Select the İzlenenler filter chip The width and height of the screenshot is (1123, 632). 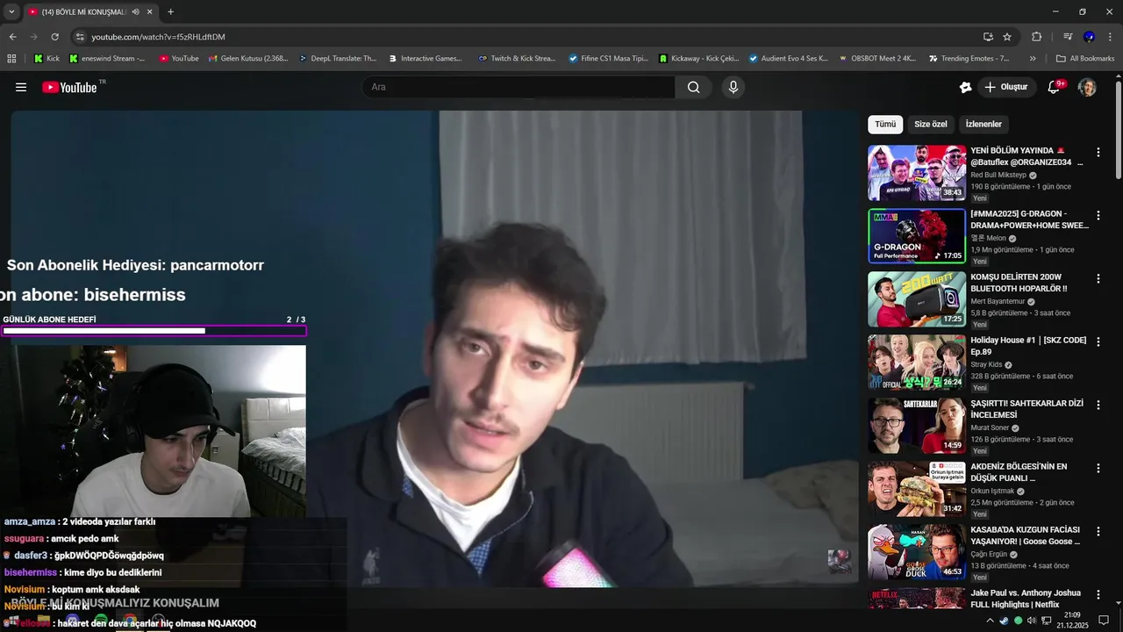[984, 124]
